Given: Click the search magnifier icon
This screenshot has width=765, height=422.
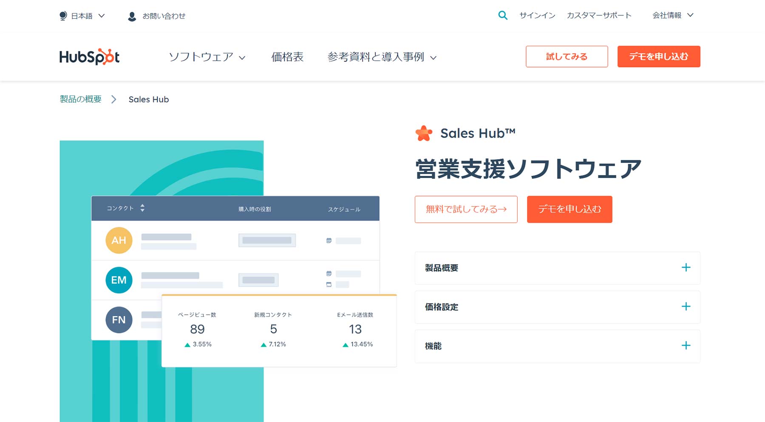Looking at the screenshot, I should [503, 15].
